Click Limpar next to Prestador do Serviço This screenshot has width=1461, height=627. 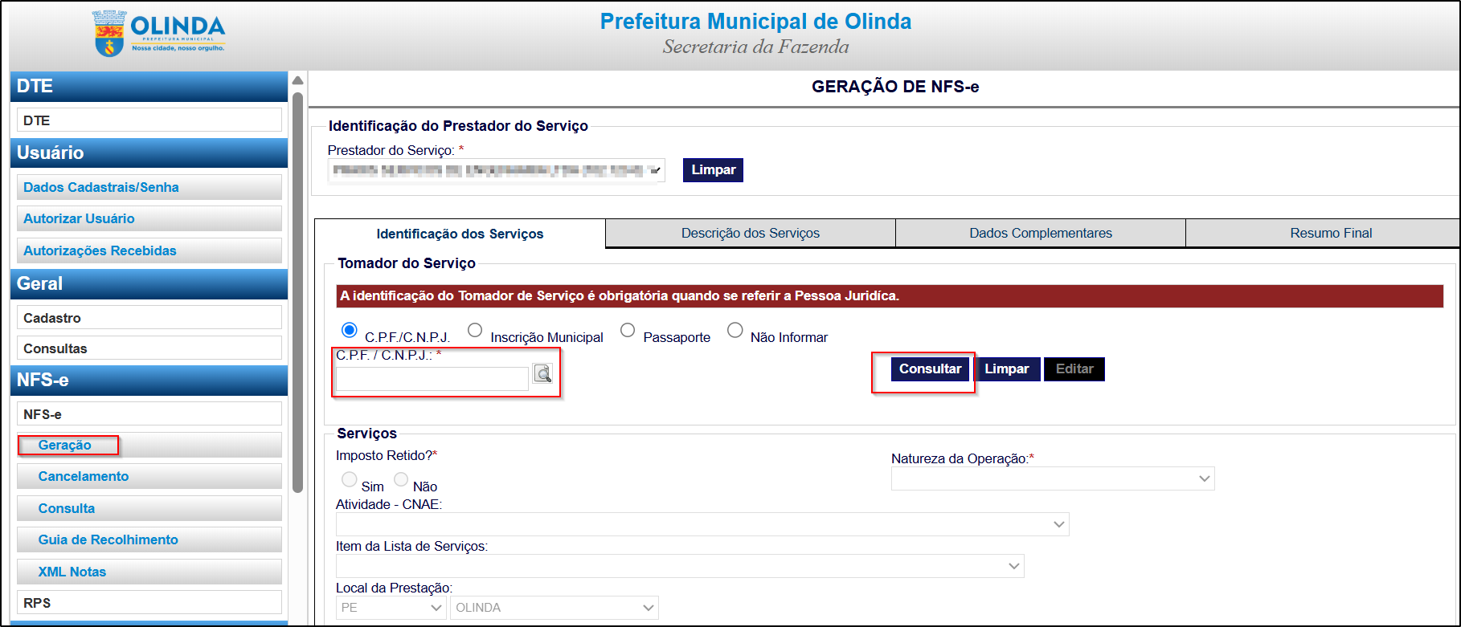point(713,170)
